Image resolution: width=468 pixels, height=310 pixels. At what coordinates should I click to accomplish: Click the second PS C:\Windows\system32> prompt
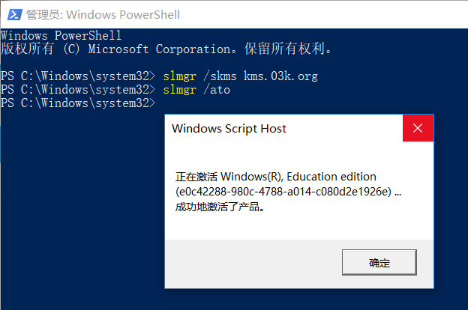pyautogui.click(x=78, y=90)
